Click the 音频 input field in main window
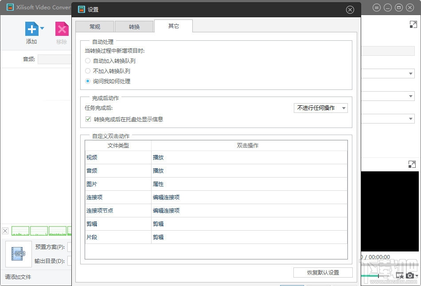This screenshot has width=421, height=286. 55,59
